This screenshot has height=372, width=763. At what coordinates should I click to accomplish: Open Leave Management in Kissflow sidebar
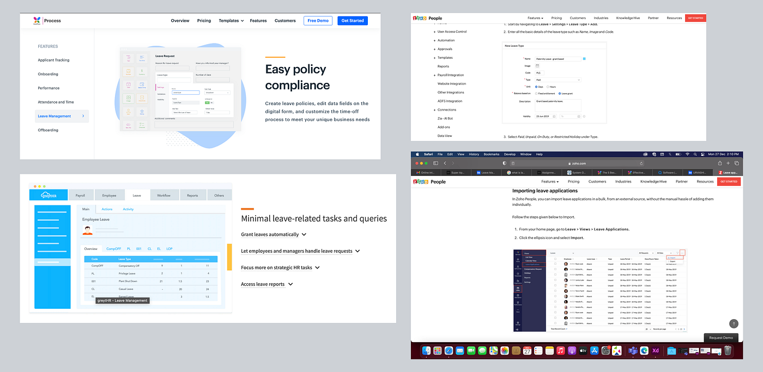click(62, 116)
